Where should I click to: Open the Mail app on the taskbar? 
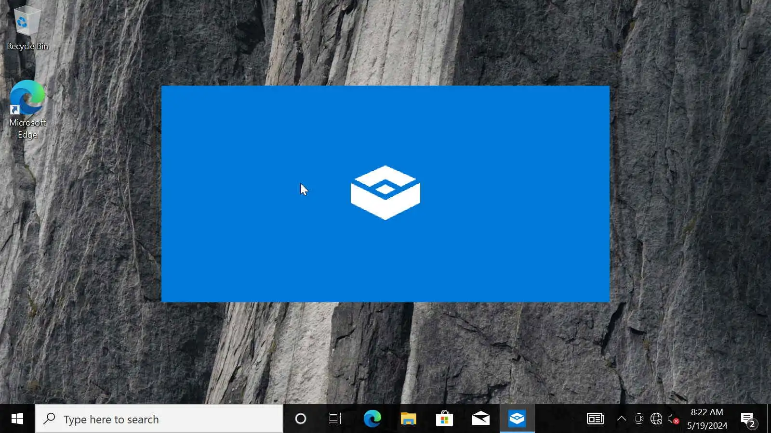tap(480, 419)
